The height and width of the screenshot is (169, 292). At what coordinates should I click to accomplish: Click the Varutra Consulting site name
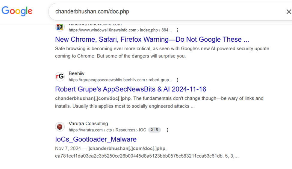click(x=88, y=123)
